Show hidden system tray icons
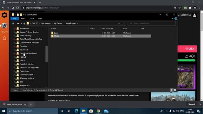This screenshot has height=114, width=203. point(167,111)
